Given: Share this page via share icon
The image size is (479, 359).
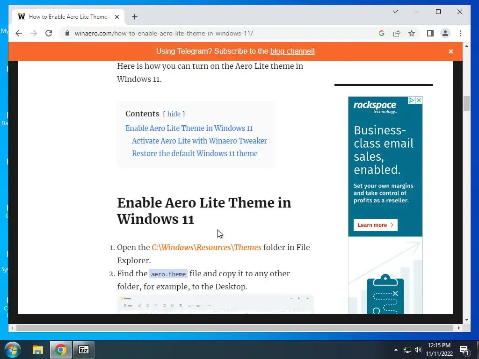Looking at the screenshot, I should click(x=397, y=33).
